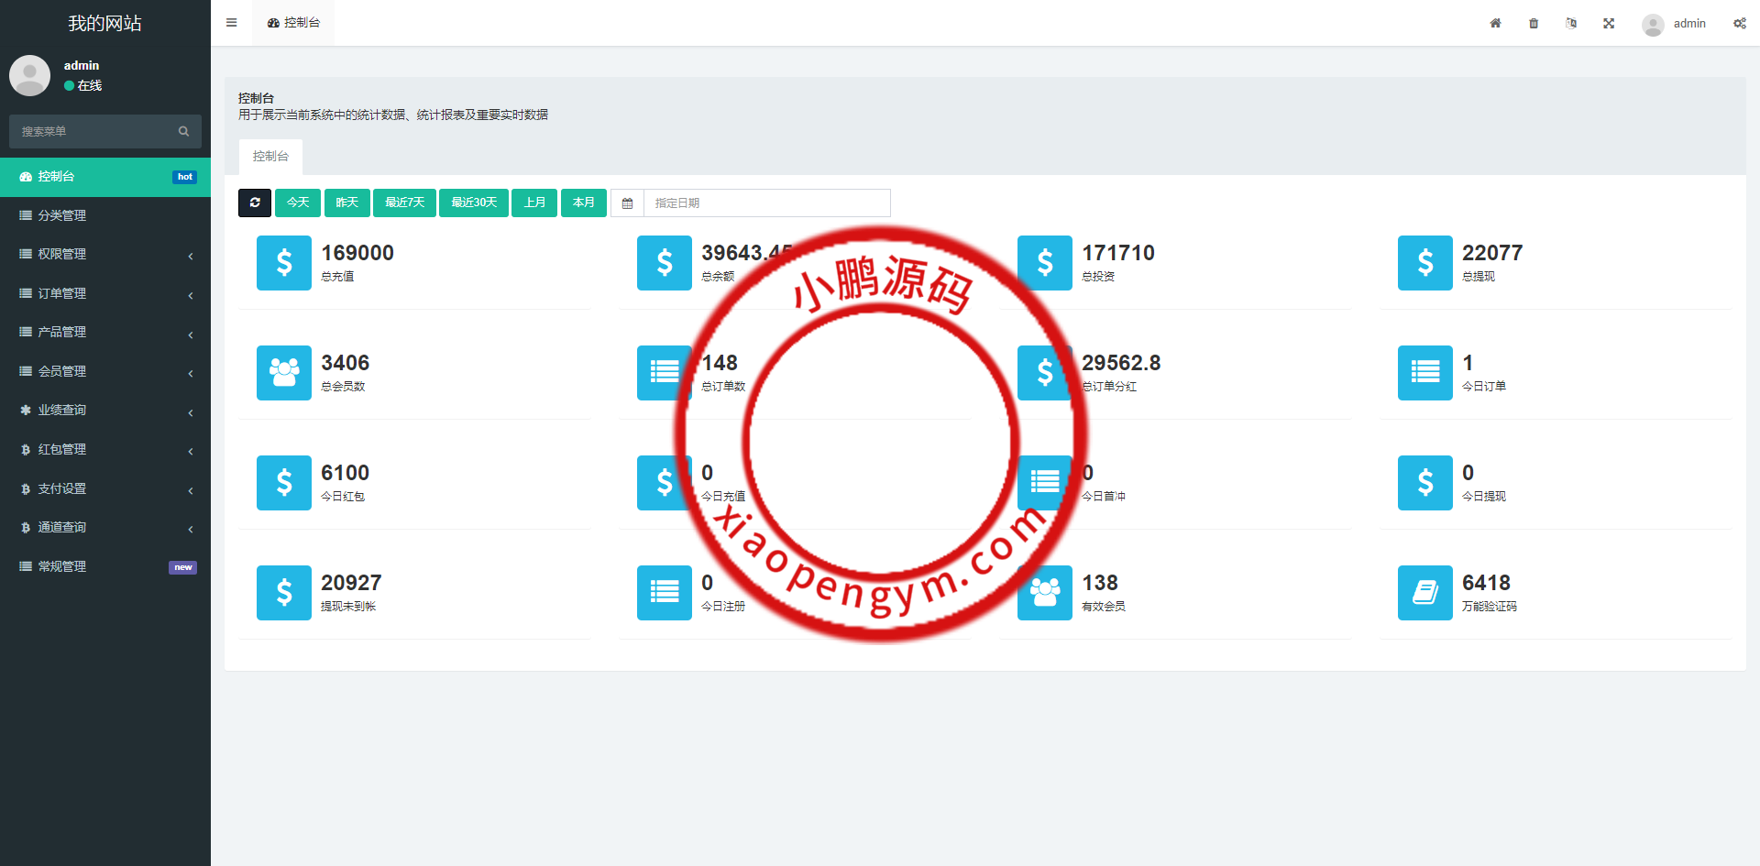The image size is (1760, 866).
Task: Click the search icon in menu search
Action: click(x=183, y=131)
